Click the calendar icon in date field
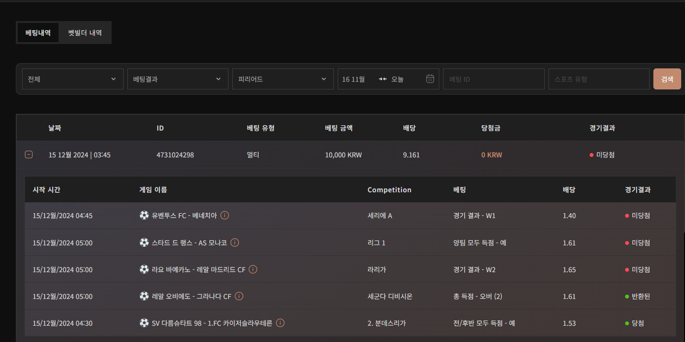This screenshot has width=685, height=342. pyautogui.click(x=430, y=79)
